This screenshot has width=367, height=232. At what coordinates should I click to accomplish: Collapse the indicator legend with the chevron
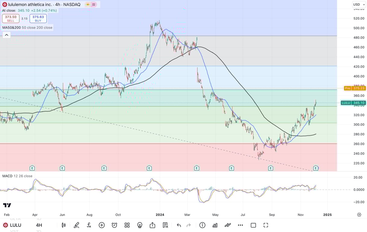tap(7, 35)
